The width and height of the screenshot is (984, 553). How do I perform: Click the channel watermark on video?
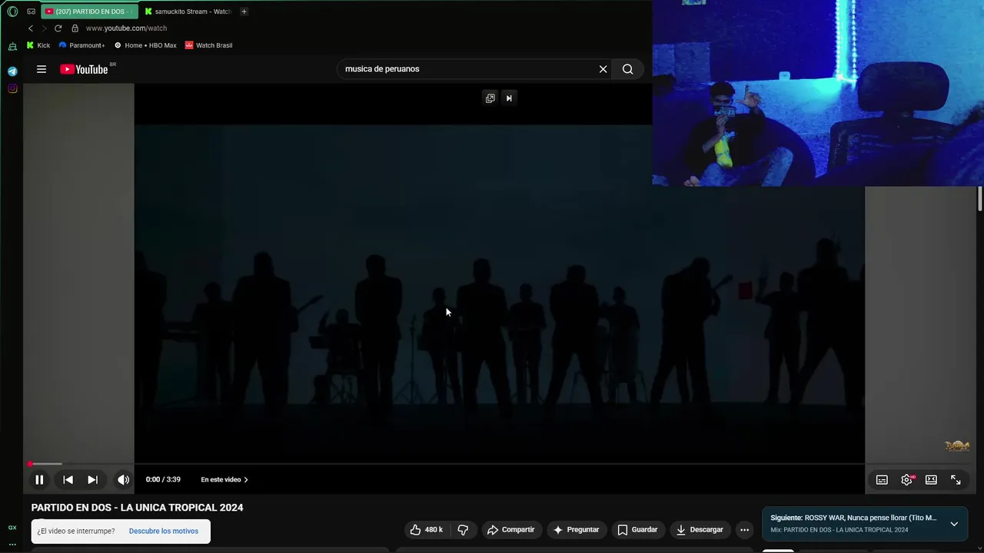pyautogui.click(x=957, y=446)
